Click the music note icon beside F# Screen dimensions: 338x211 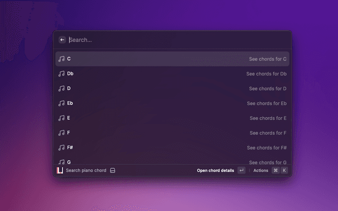click(x=61, y=148)
